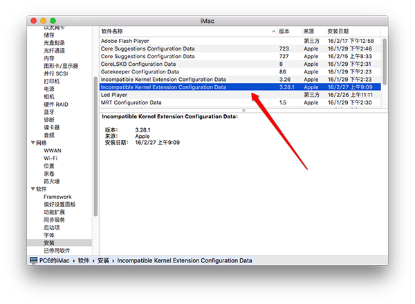Select the 网络 category label
Screen dimensions: 415x304
(41, 143)
